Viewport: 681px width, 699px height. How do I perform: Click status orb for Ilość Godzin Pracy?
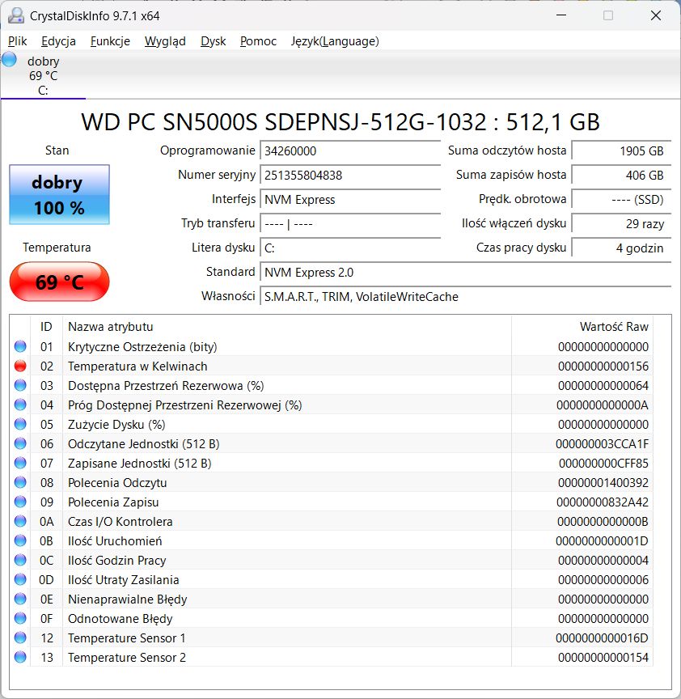point(20,560)
